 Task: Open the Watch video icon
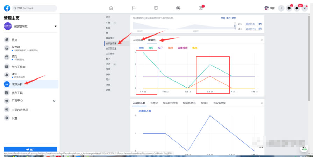click(x=156, y=8)
